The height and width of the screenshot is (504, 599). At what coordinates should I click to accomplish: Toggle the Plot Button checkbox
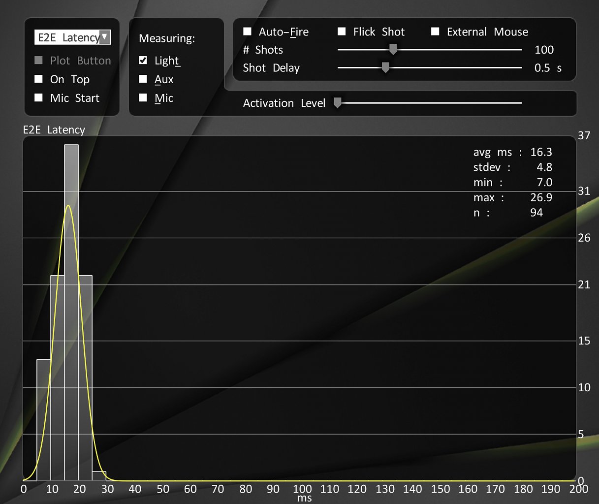tap(38, 61)
